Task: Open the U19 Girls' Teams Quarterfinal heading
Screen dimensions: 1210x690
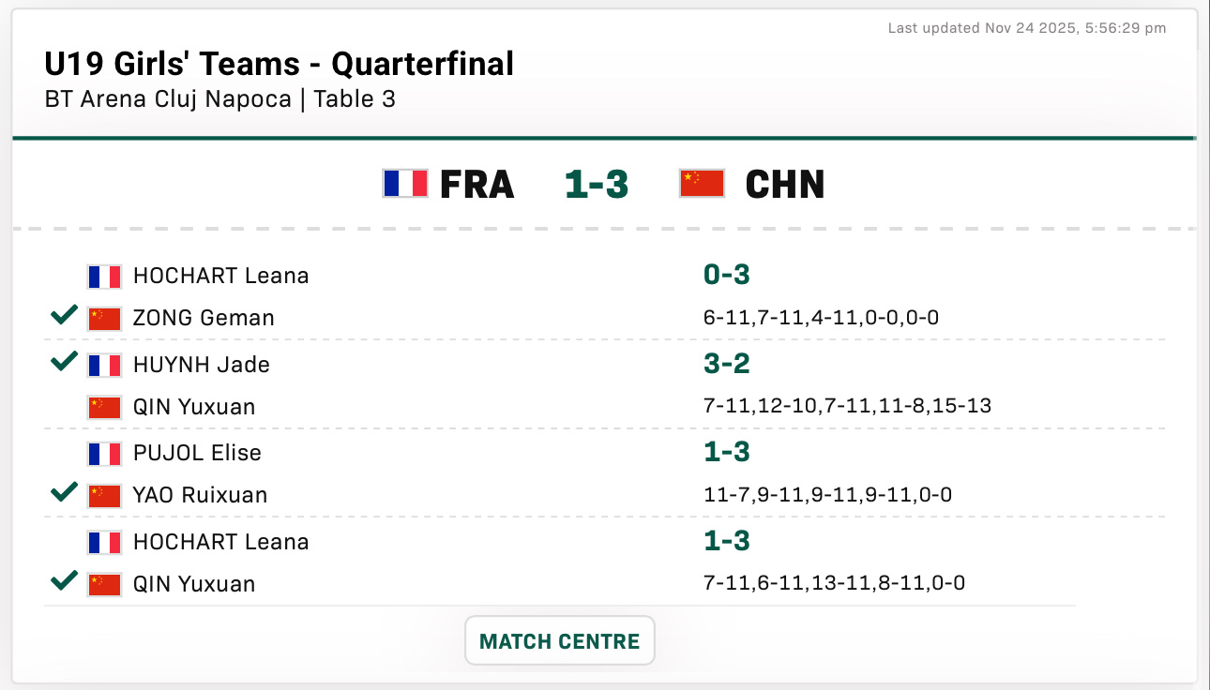Action: [x=279, y=64]
